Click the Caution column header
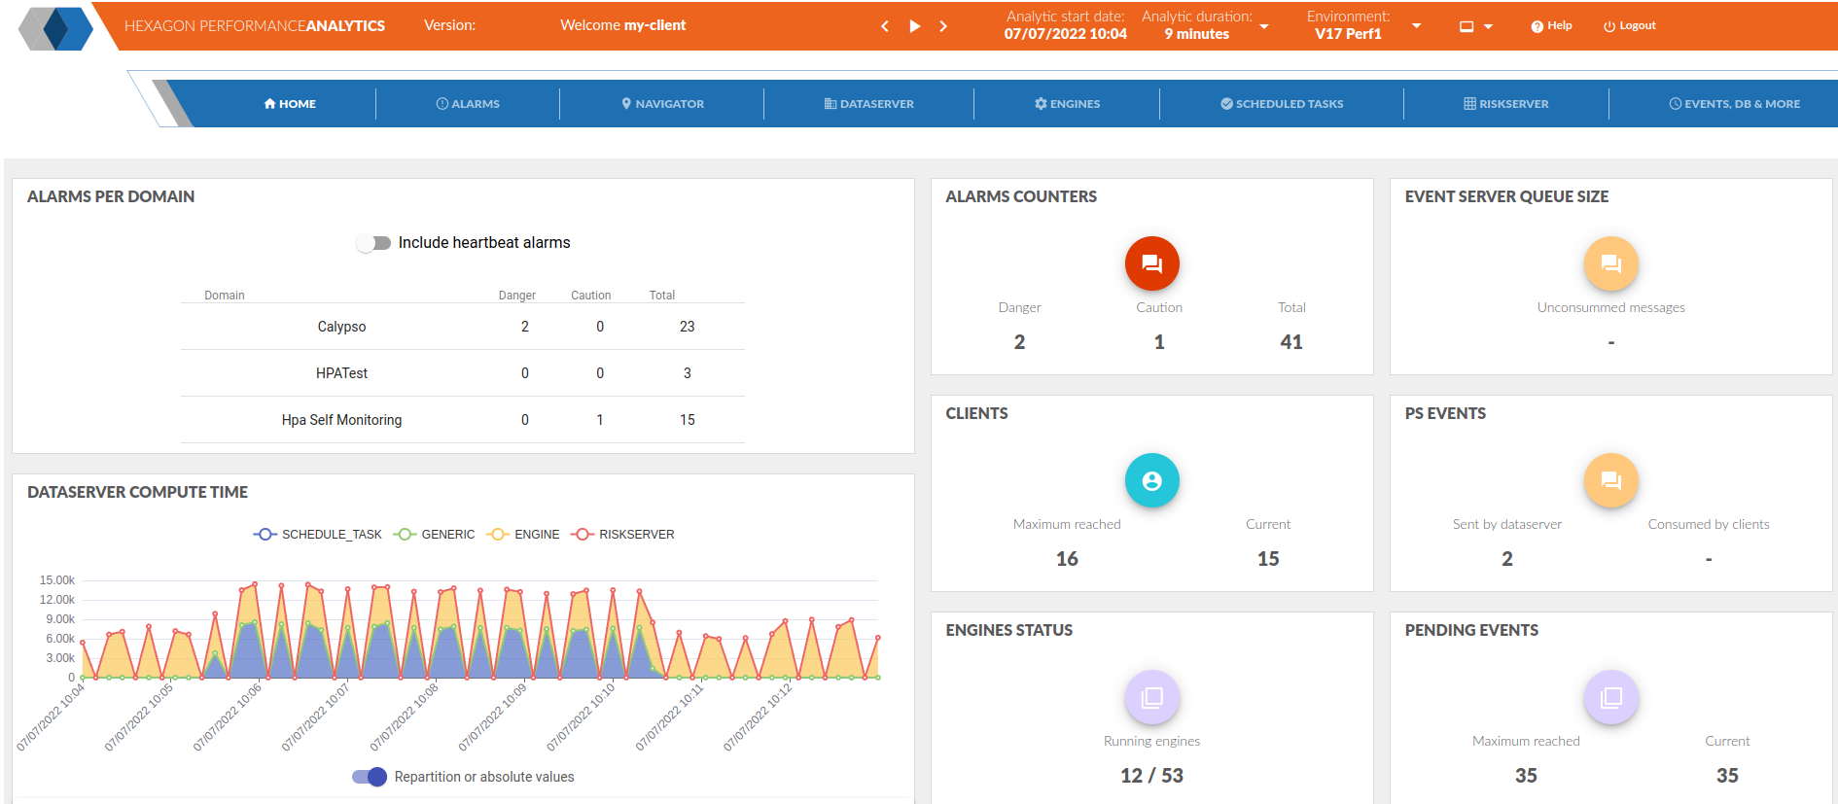1838x804 pixels. [x=591, y=296]
